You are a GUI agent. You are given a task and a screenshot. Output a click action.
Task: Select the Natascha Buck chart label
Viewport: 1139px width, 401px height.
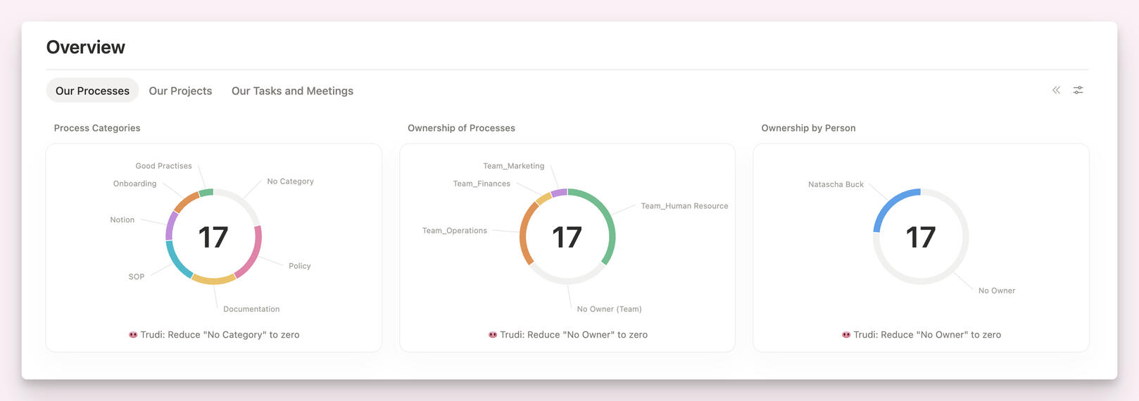tap(836, 184)
